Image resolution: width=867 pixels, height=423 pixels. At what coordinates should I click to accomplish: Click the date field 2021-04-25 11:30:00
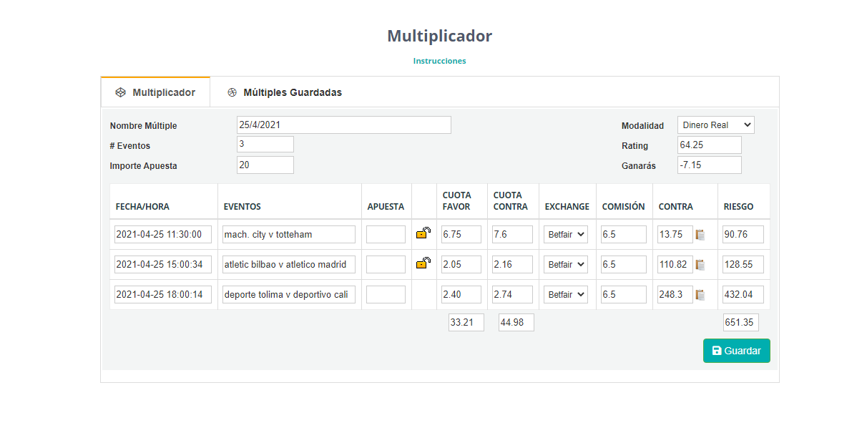(163, 235)
